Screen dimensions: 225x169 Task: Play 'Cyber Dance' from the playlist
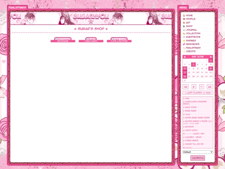click(x=192, y=141)
